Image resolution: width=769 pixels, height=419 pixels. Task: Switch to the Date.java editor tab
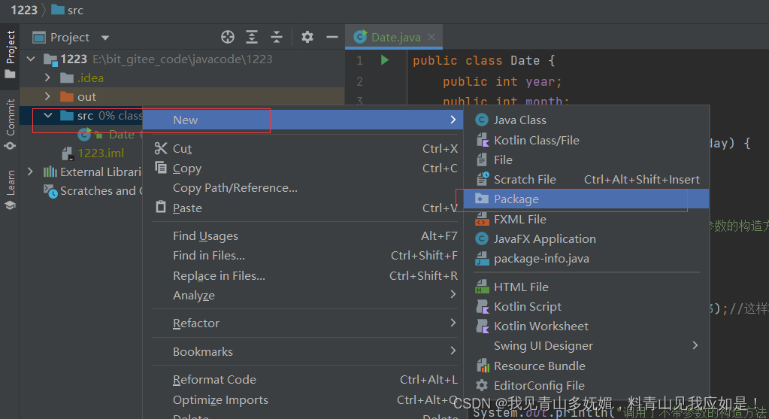[x=395, y=38]
